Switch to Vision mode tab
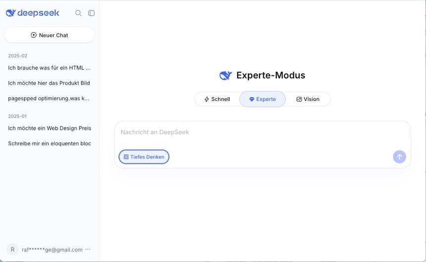The image size is (426, 262). 308,99
